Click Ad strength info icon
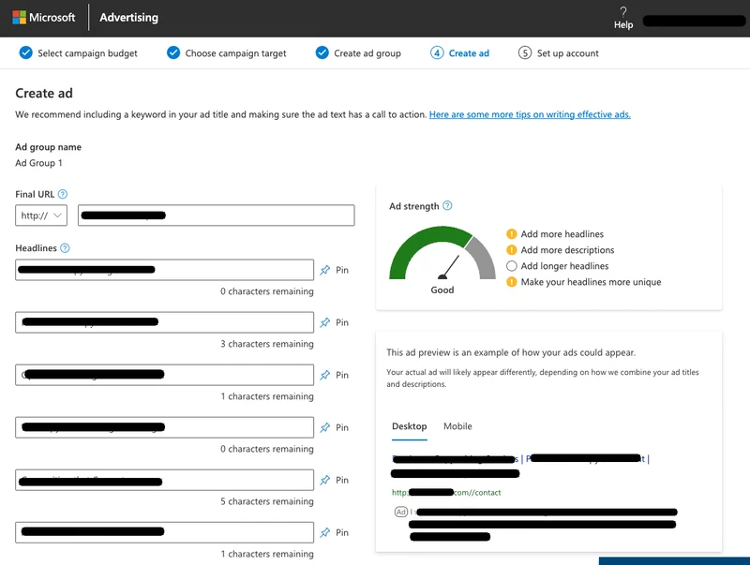Screen dimensions: 750x565 click(x=448, y=206)
